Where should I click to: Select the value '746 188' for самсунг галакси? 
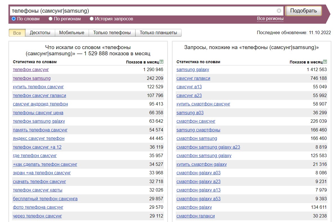click(x=319, y=78)
